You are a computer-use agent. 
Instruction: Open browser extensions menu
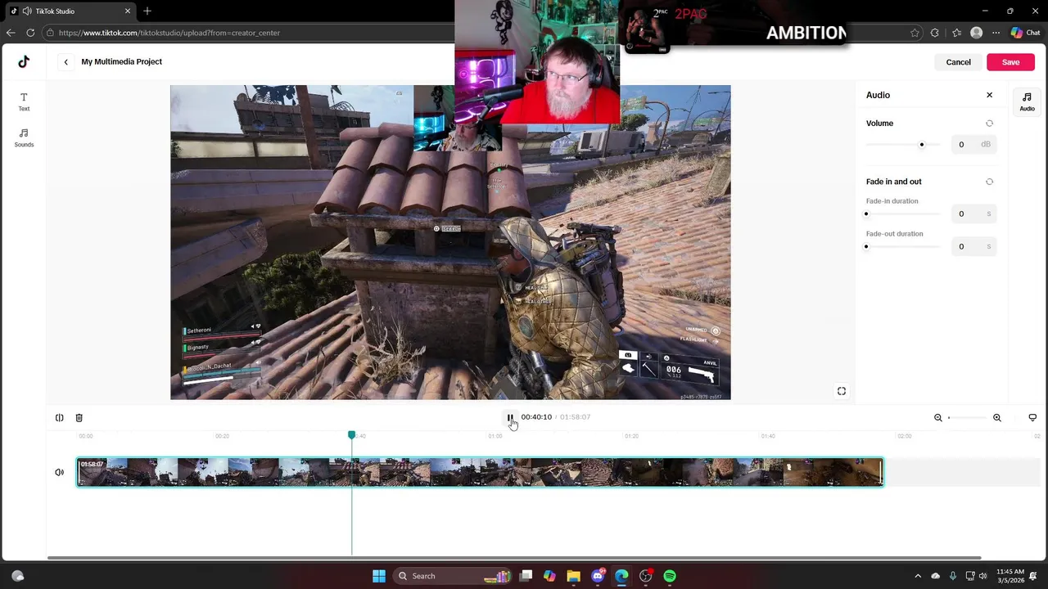(935, 33)
